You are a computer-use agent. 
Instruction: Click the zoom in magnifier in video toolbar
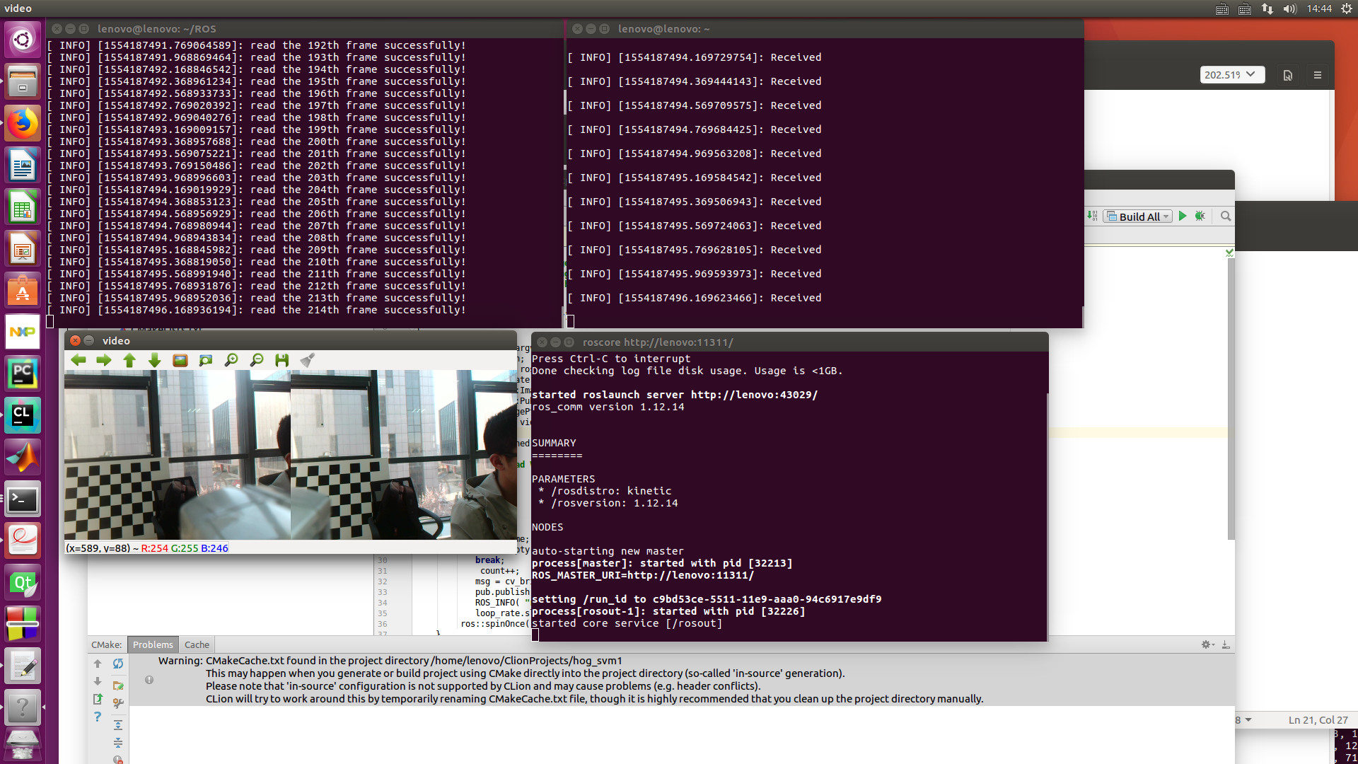(x=231, y=361)
